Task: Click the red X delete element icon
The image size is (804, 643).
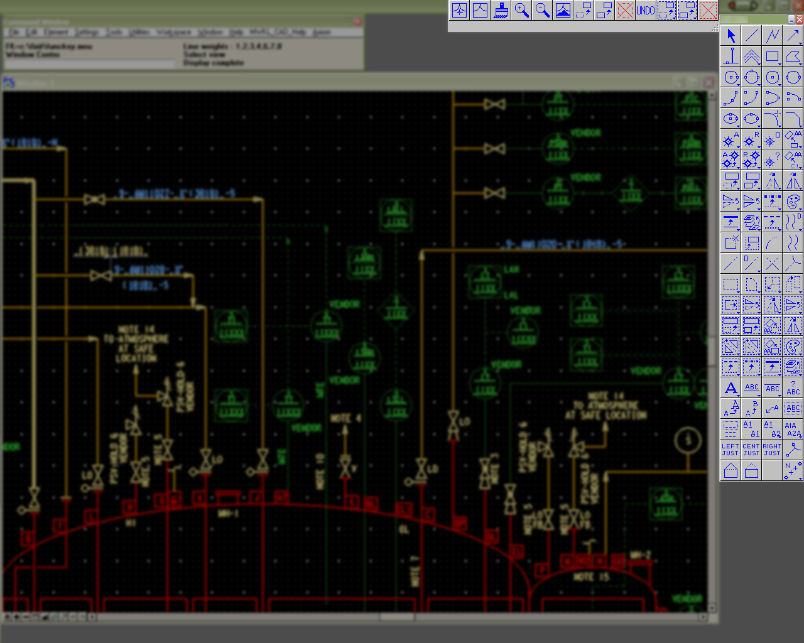Action: [708, 10]
